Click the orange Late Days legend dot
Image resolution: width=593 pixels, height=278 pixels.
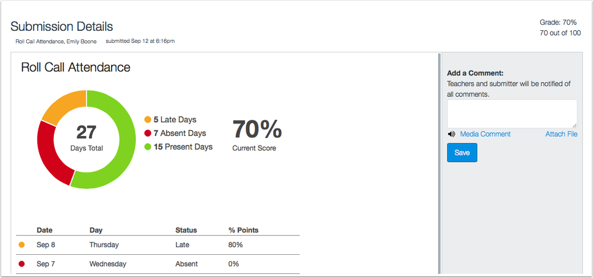[x=148, y=120]
